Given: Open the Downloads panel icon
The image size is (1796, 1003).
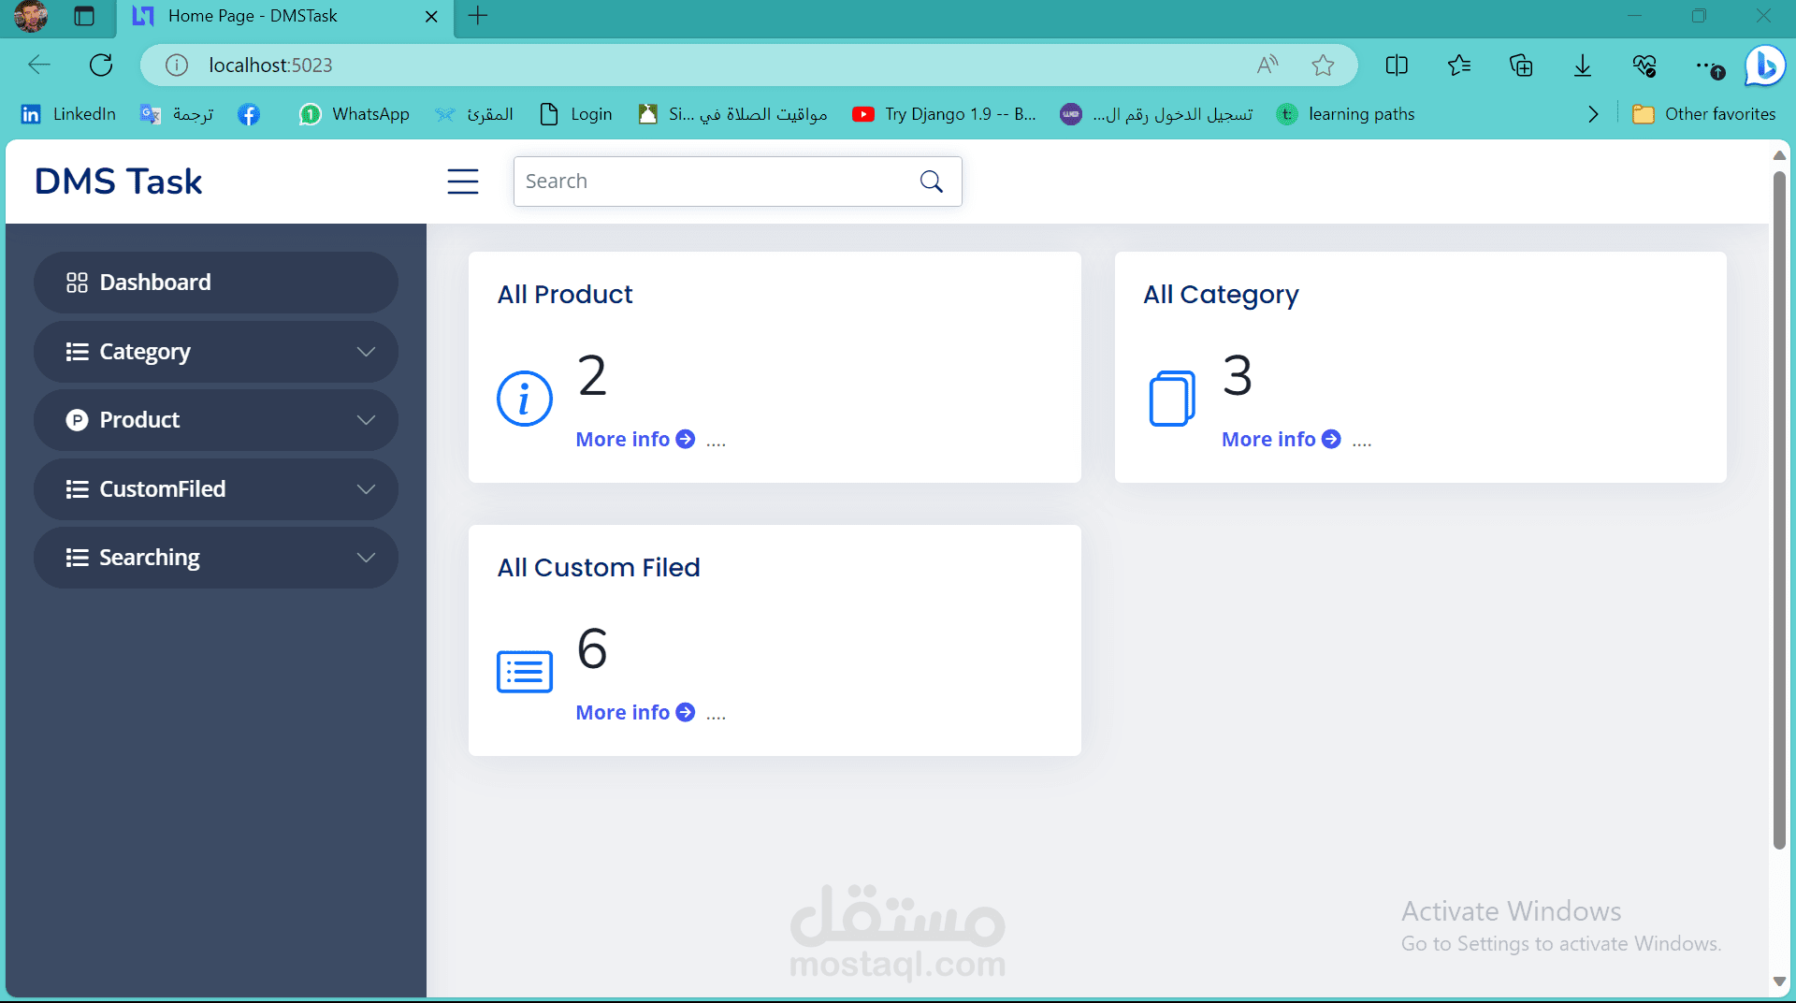Looking at the screenshot, I should pos(1582,65).
